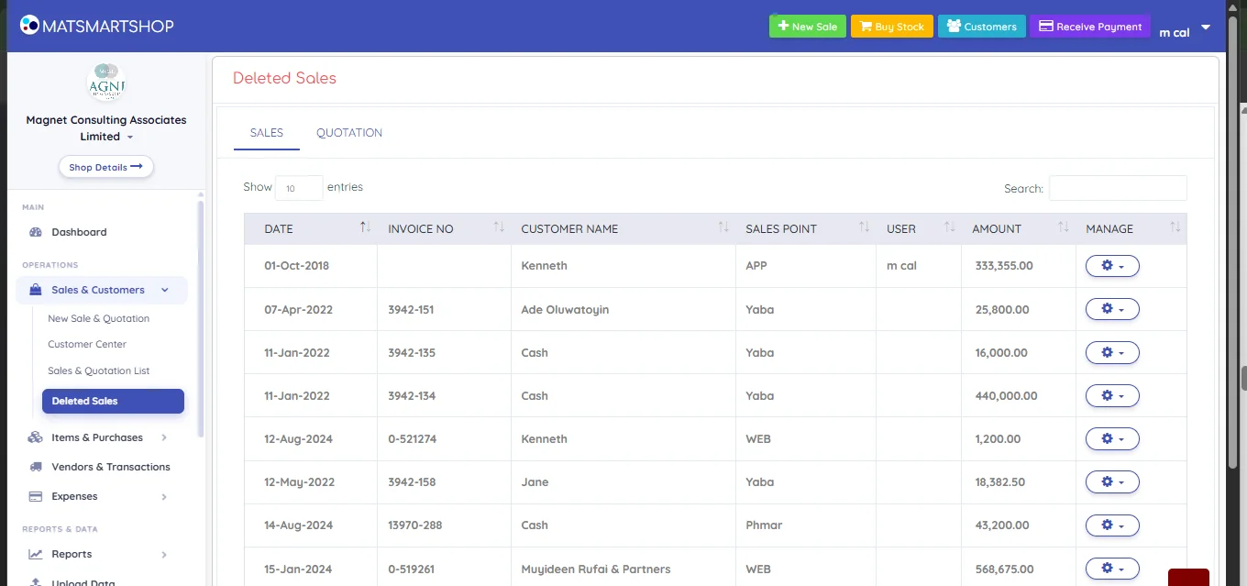Click the Receive Payment button

[1090, 27]
